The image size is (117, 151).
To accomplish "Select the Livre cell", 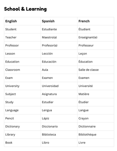I will (95, 143).
